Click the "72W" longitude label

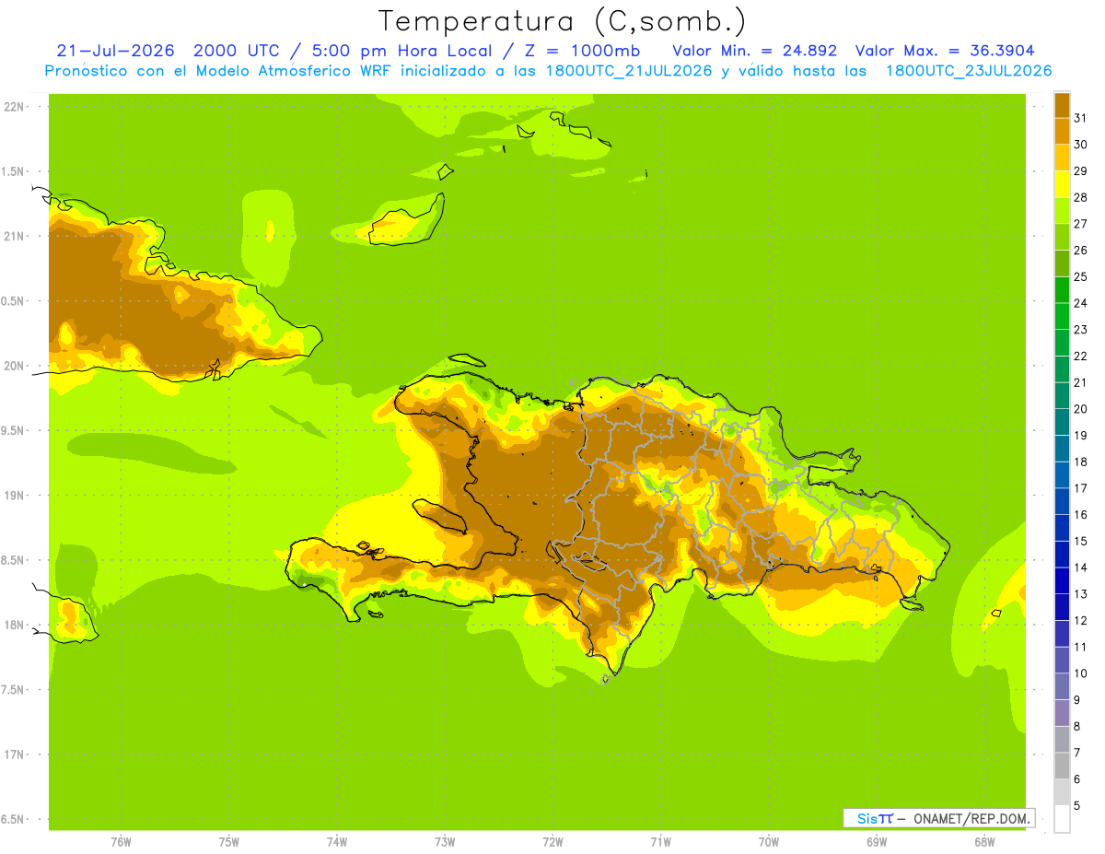coord(552,842)
